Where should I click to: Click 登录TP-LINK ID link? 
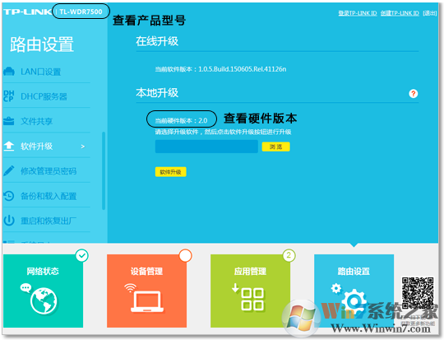point(358,13)
